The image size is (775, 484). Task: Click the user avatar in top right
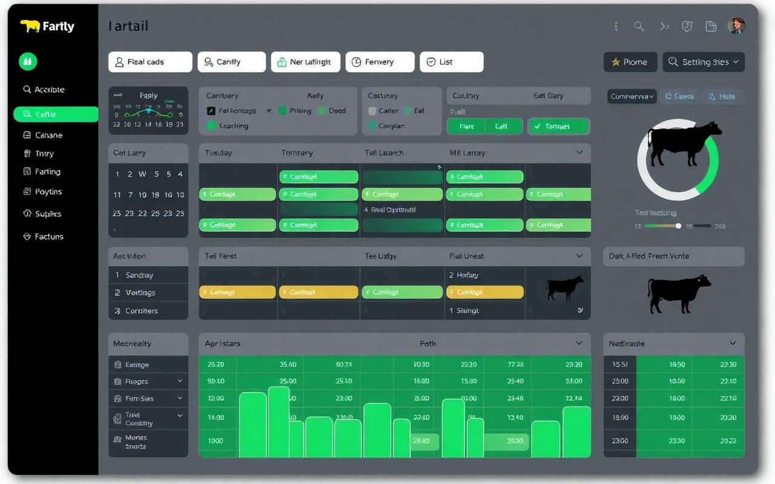point(736,26)
